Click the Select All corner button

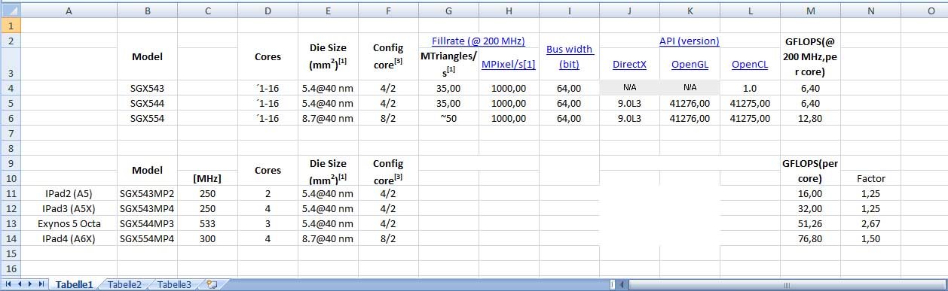11,11
